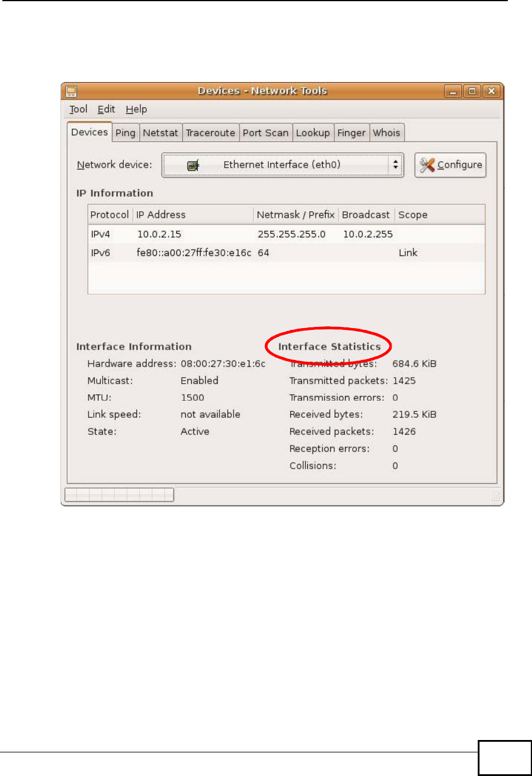Open the Help menu

coord(136,109)
